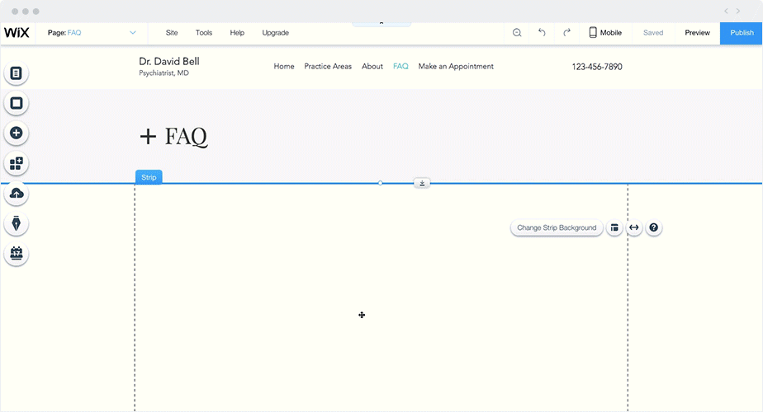Click the Saved status button
This screenshot has width=763, height=412.
click(x=653, y=33)
